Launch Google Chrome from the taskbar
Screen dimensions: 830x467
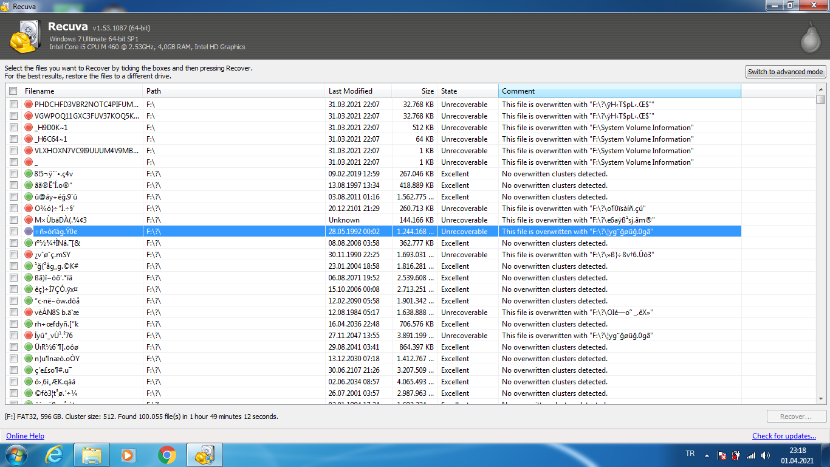point(166,455)
